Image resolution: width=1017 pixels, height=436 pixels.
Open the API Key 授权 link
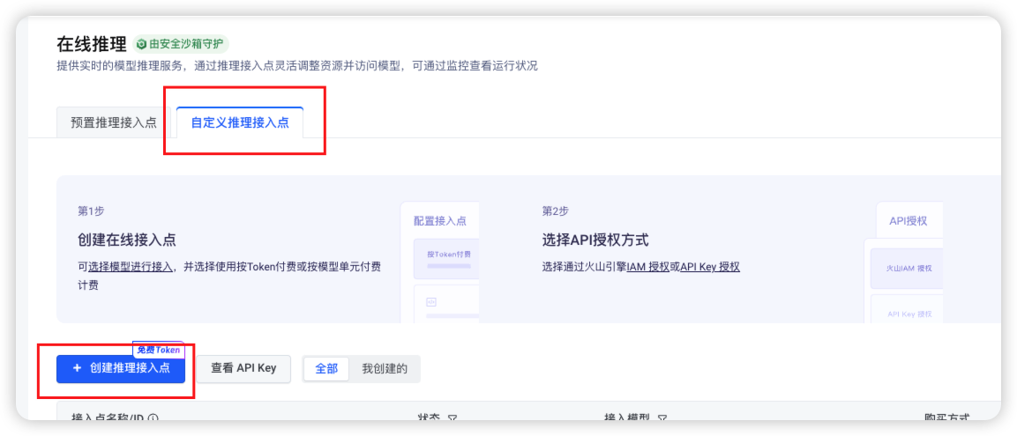(x=709, y=267)
